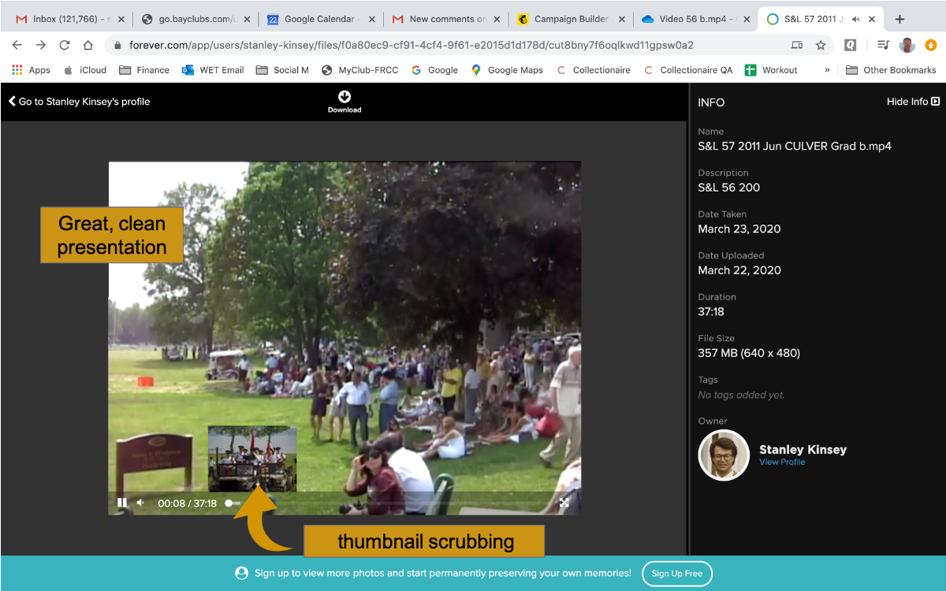
Task: Bookmark this page with the star
Action: (x=821, y=46)
